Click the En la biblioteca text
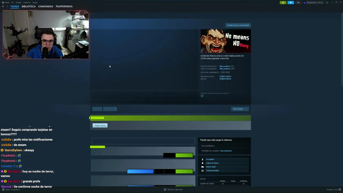Viewport: 343px width, 193px height. click(208, 146)
